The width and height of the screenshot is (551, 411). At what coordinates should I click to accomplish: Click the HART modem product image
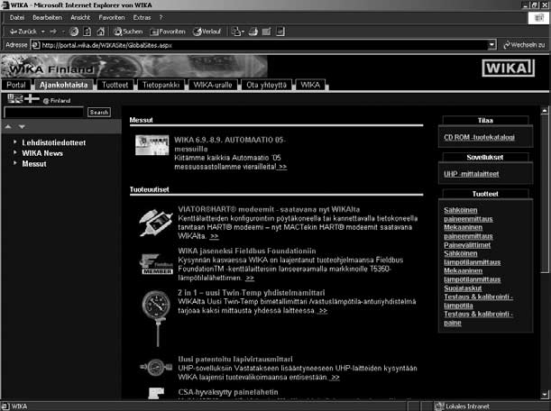[156, 223]
